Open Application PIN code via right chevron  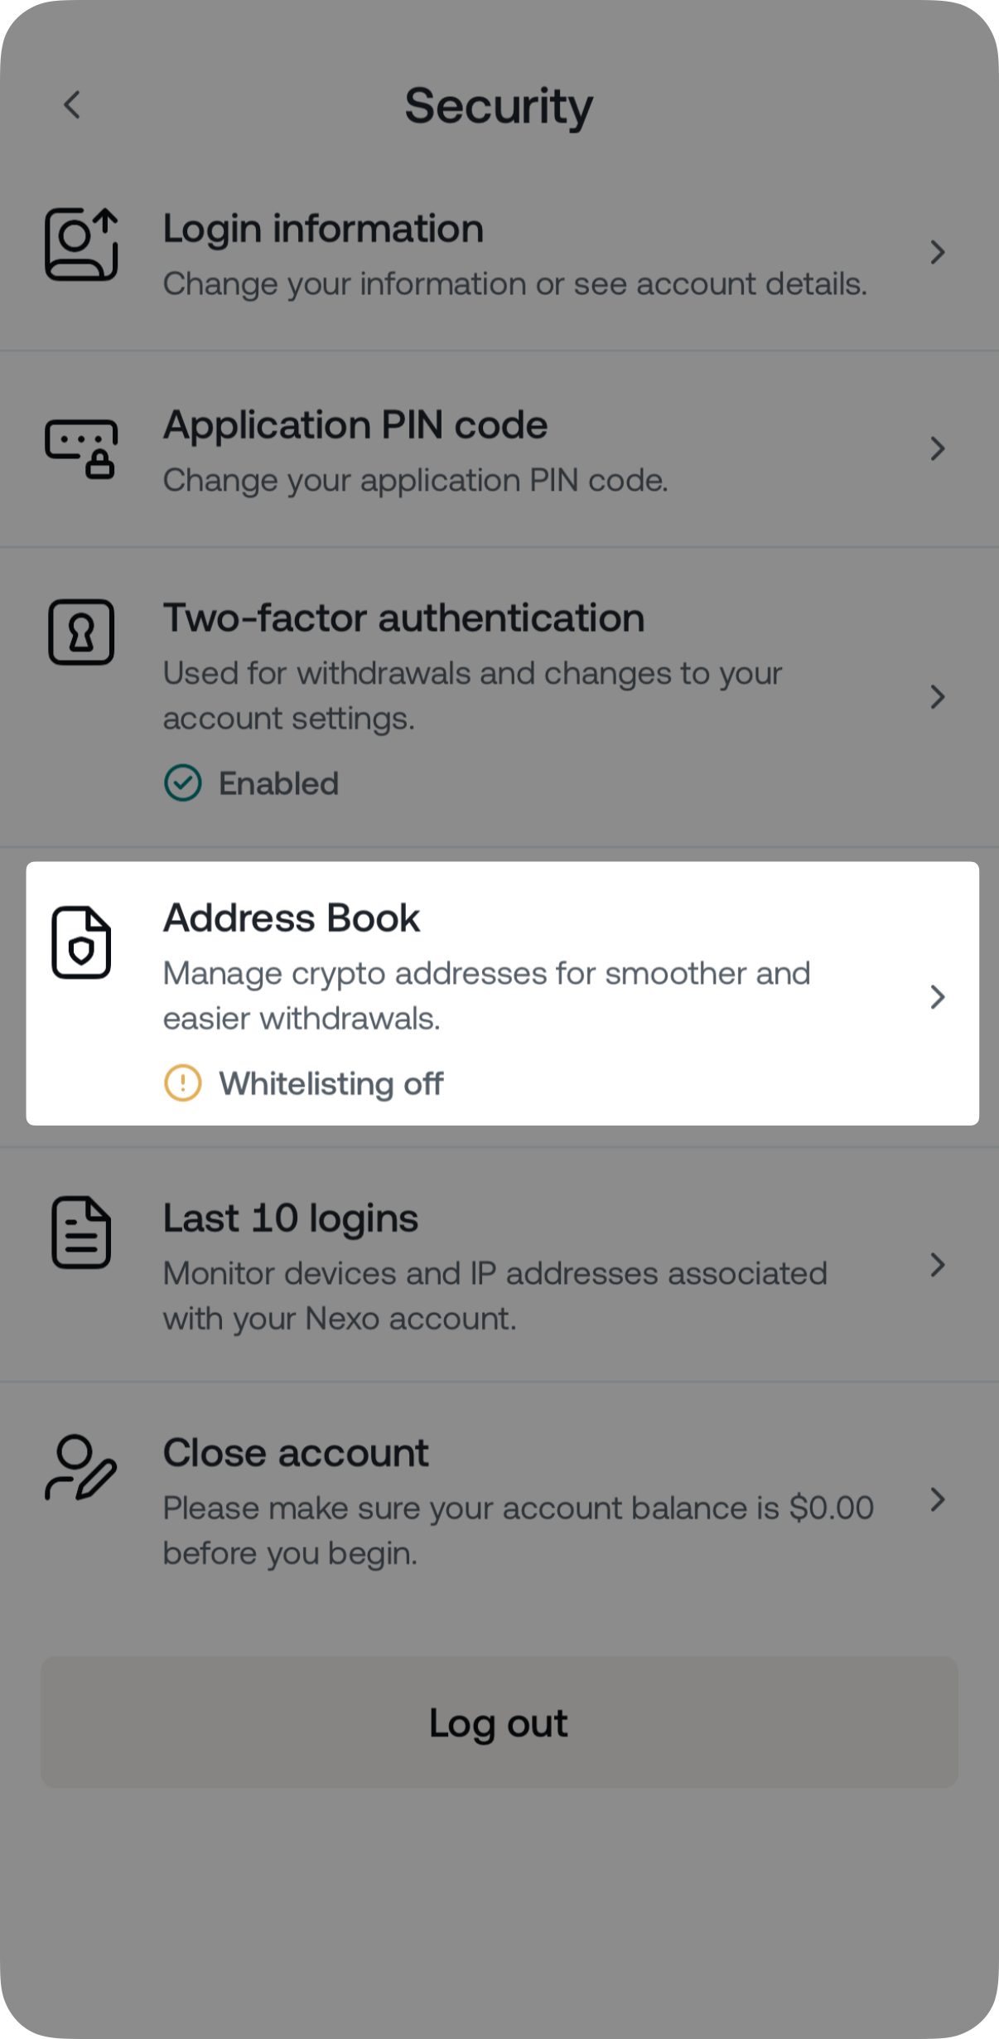[937, 448]
